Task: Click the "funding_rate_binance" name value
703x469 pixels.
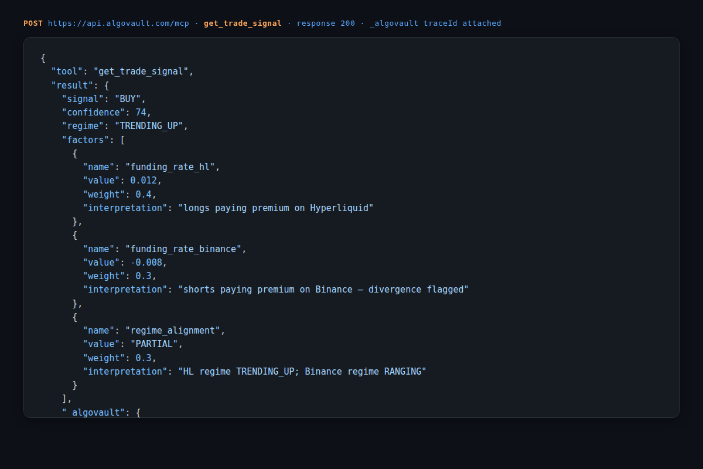Action: 183,249
